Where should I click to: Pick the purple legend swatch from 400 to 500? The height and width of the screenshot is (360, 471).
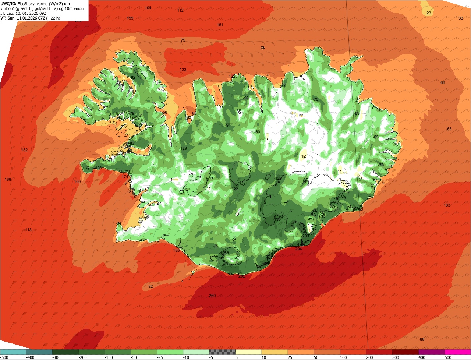coord(431,352)
